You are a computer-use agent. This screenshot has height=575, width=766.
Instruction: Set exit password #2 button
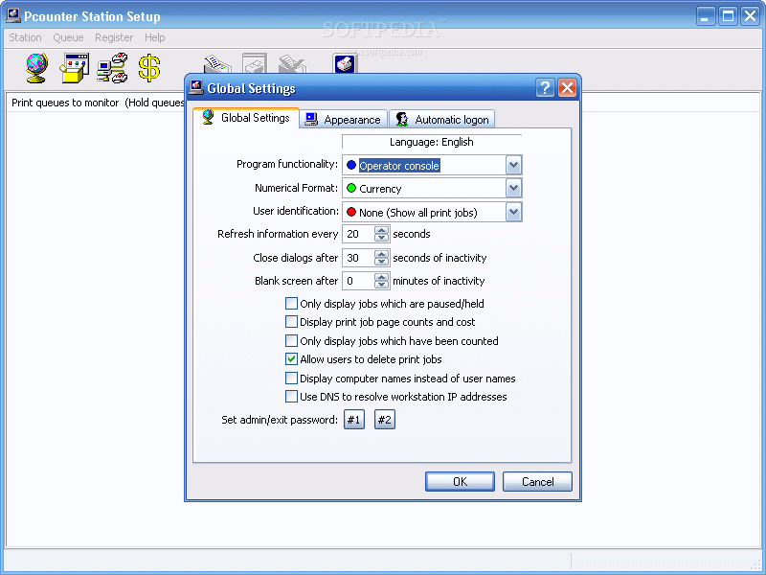pyautogui.click(x=385, y=420)
